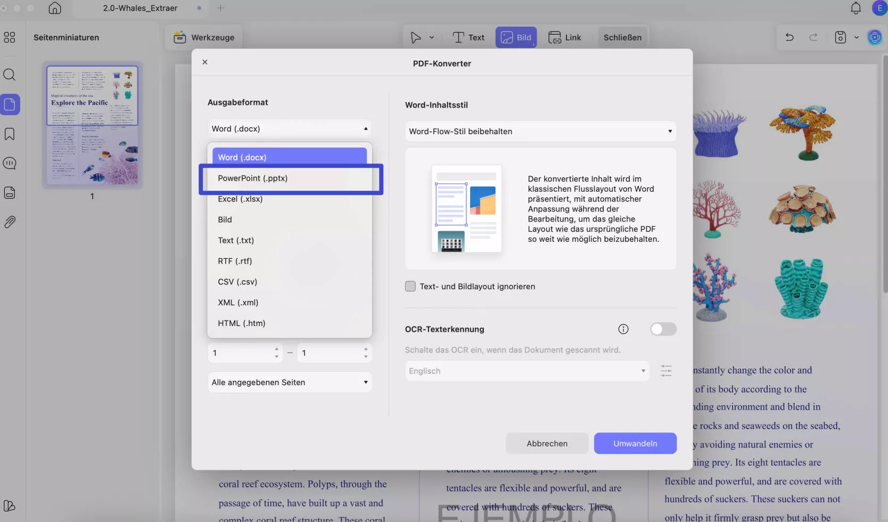The width and height of the screenshot is (888, 522).
Task: Click the Umwandeln button to convert
Action: tap(635, 443)
